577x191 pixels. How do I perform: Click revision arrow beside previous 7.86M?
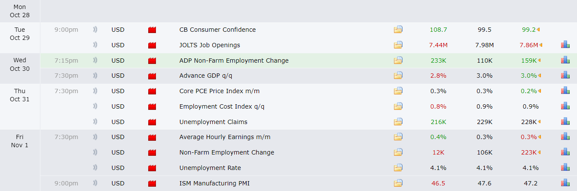coord(540,45)
